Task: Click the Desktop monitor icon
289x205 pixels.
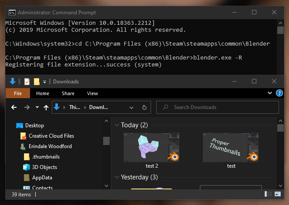Action: [x=20, y=126]
